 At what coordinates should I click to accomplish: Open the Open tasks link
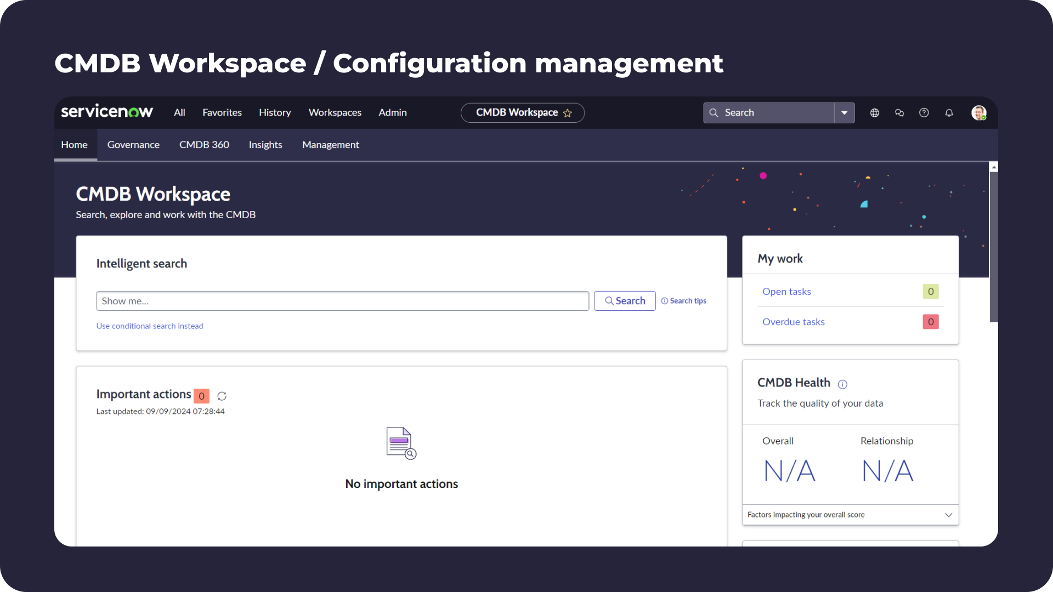(x=786, y=292)
